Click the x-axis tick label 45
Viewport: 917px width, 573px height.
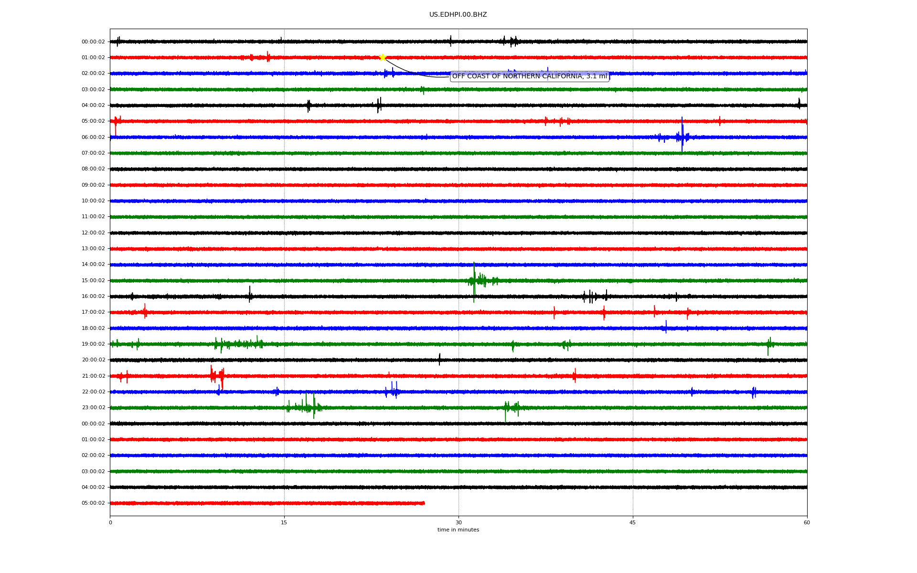pyautogui.click(x=633, y=523)
